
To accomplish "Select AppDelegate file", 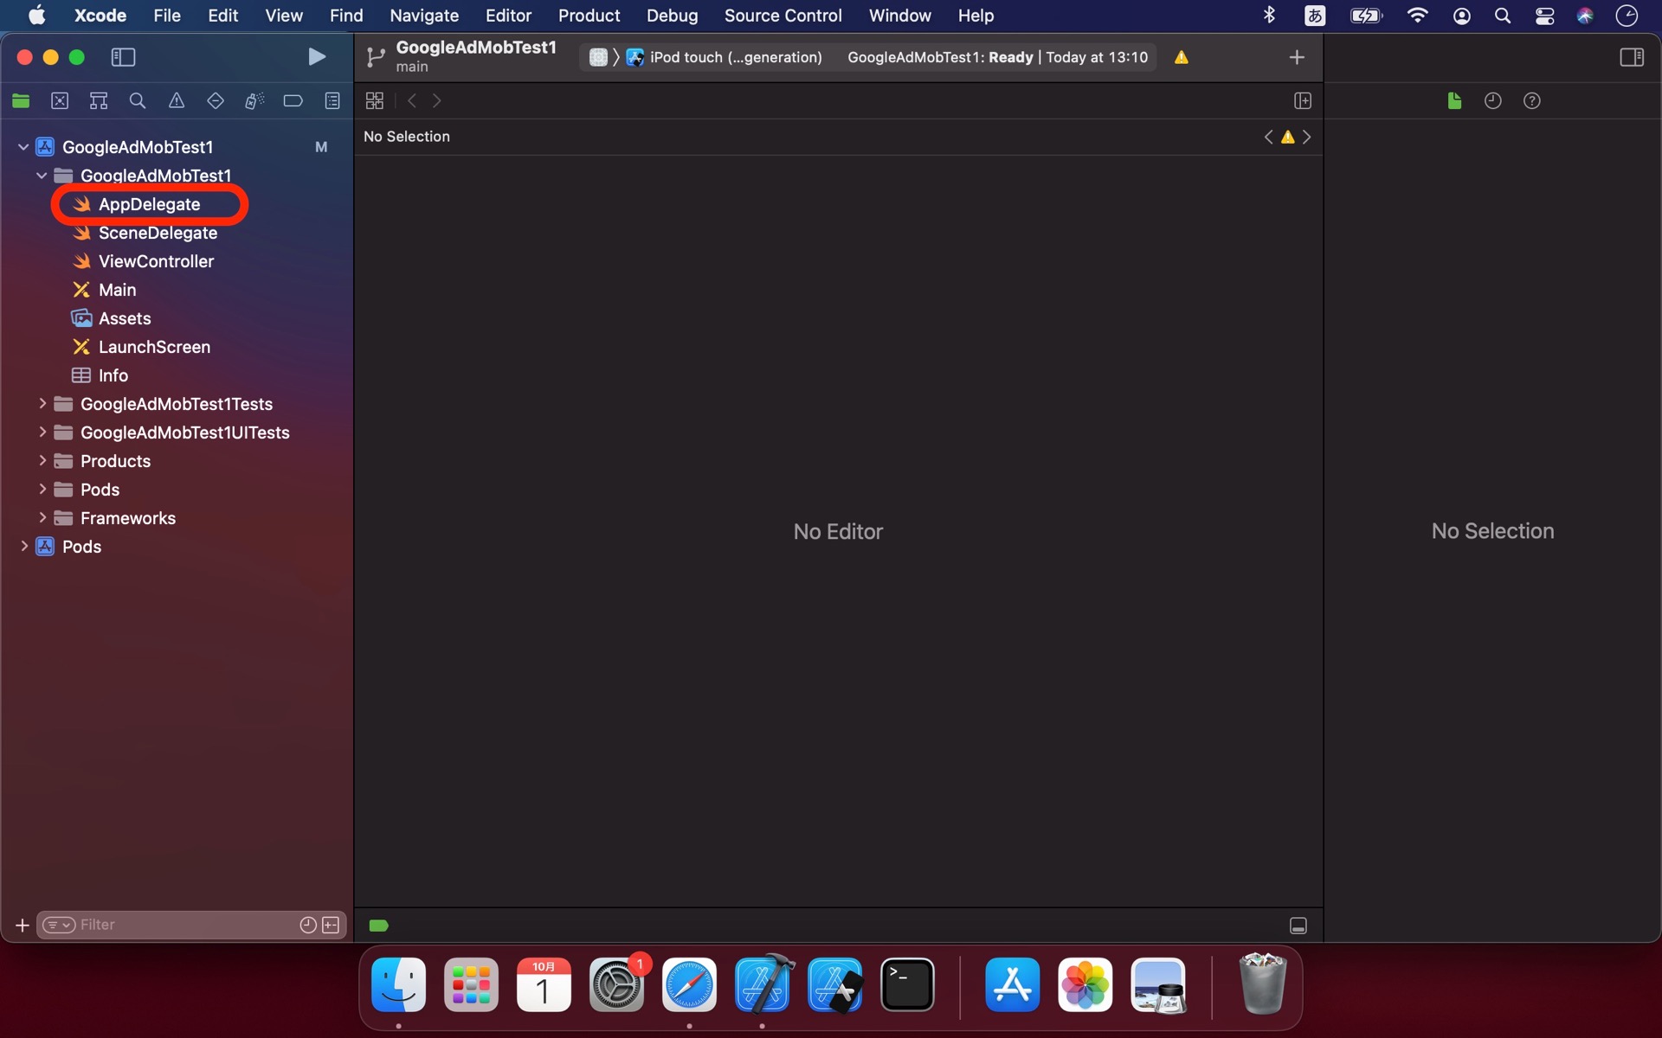I will tap(149, 204).
